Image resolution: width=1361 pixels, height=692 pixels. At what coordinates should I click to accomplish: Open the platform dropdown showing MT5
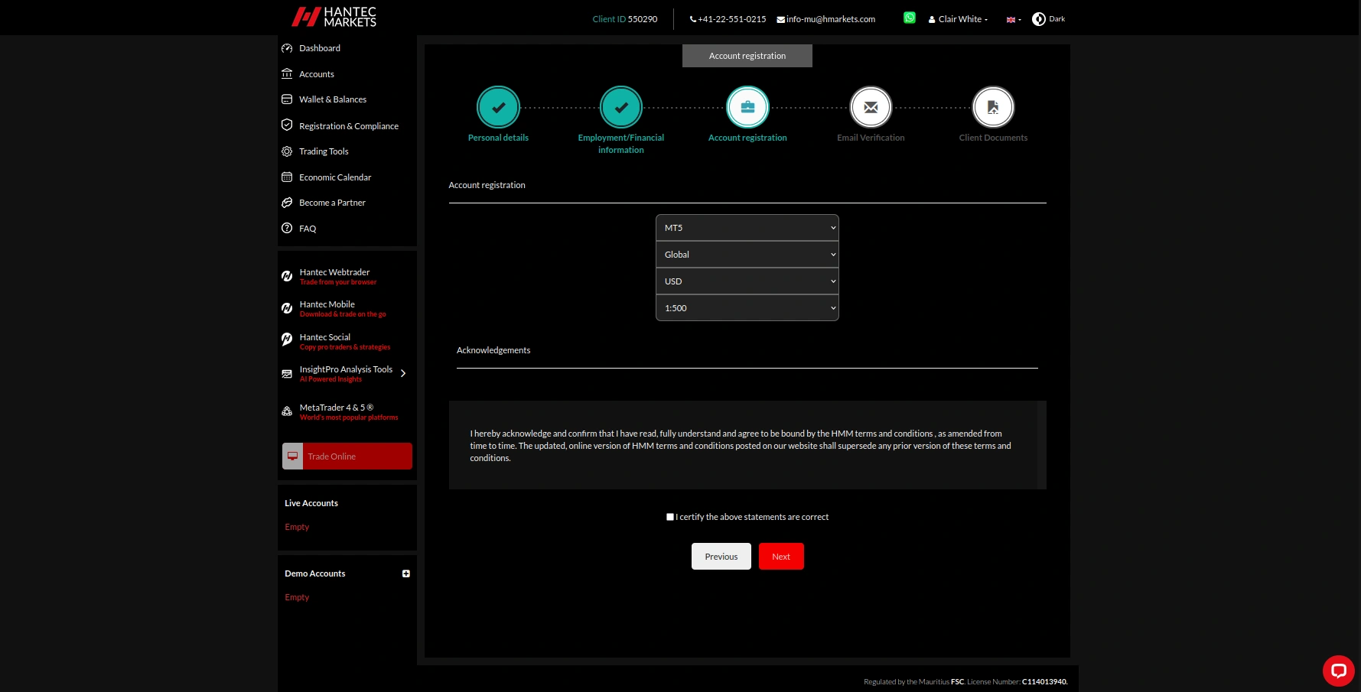[x=747, y=227]
